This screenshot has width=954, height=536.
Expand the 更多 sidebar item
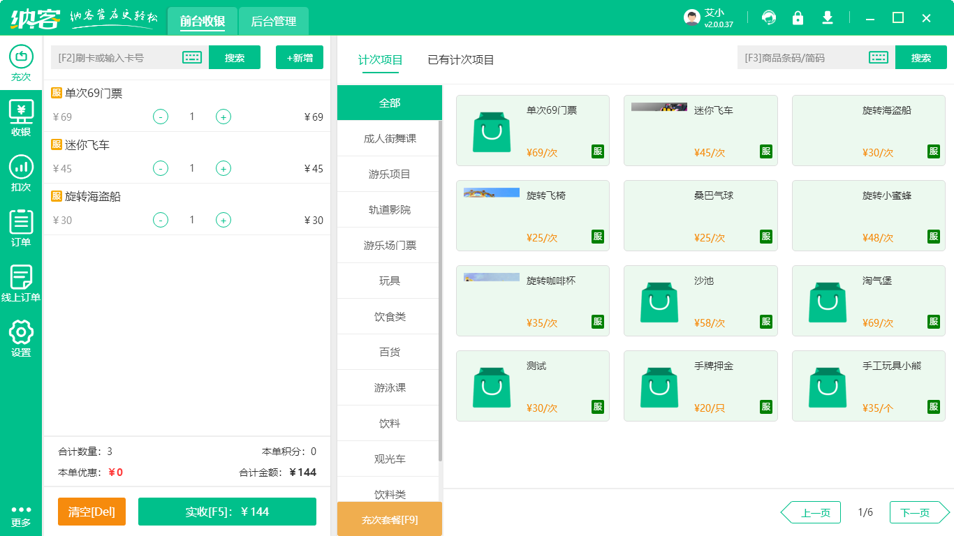21,514
